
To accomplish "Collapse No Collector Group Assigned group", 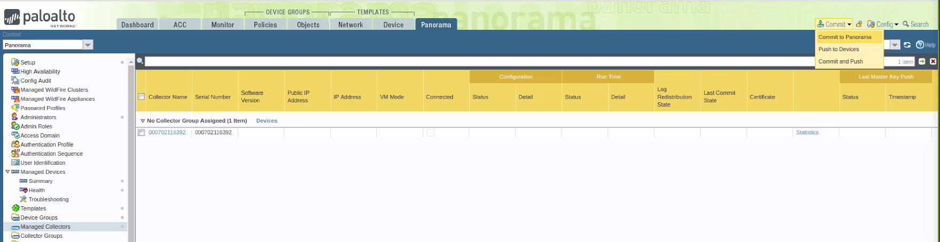I will 143,121.
